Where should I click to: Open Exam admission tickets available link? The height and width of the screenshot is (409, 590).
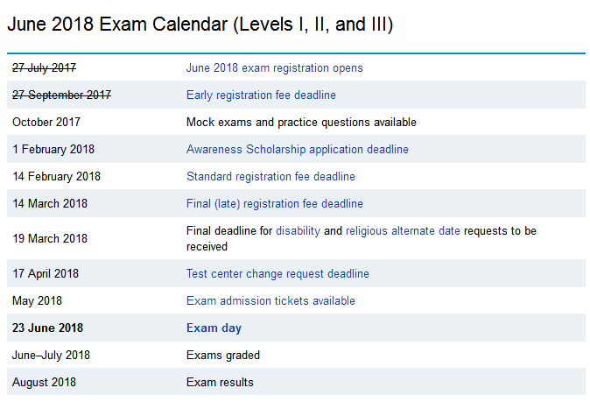270,300
